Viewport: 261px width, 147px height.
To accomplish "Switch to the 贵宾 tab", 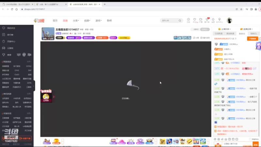I will [242, 34].
